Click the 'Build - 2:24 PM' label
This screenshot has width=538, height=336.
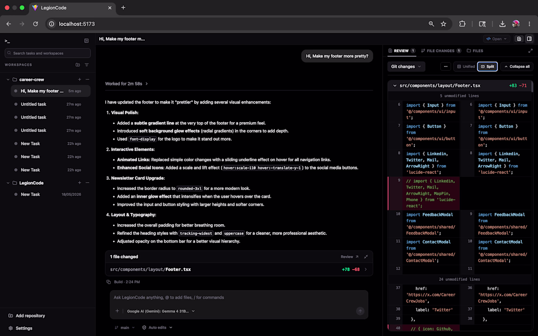pos(127,282)
